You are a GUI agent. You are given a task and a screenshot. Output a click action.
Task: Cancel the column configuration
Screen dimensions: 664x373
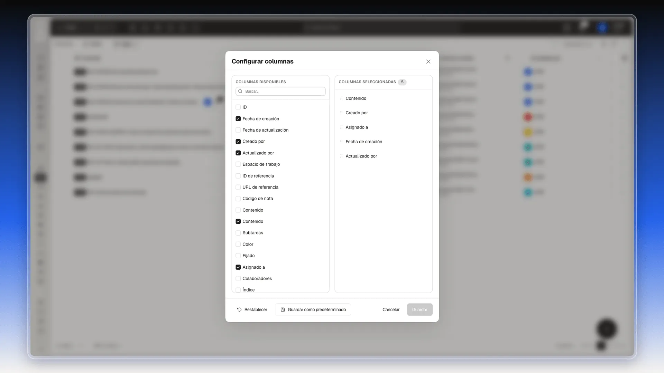point(391,310)
